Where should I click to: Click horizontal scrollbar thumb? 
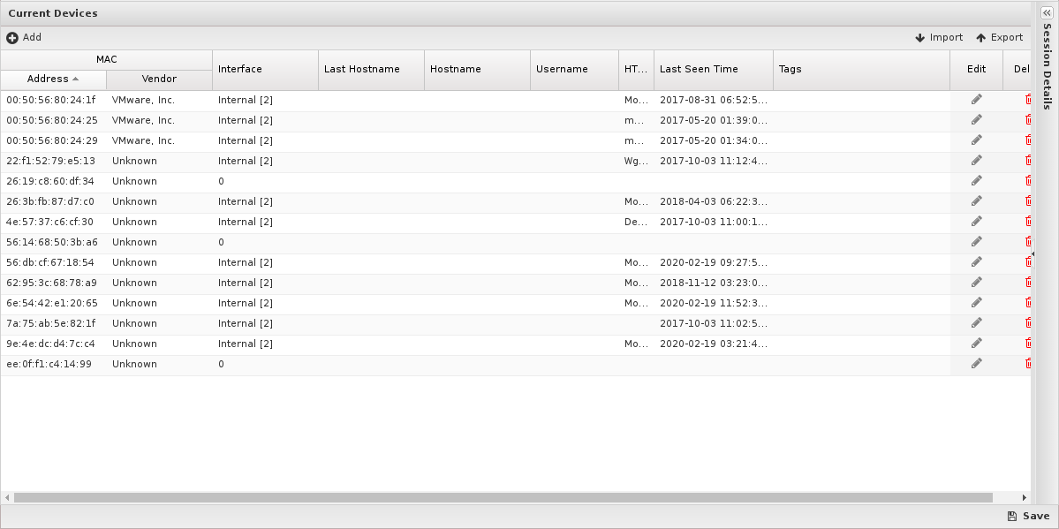point(503,498)
